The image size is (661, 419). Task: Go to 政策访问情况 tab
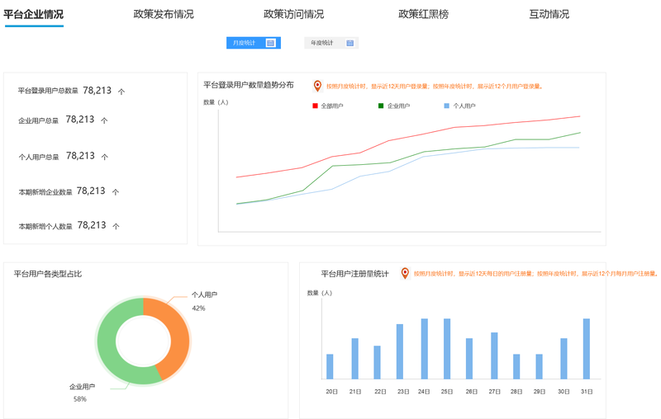tap(293, 14)
